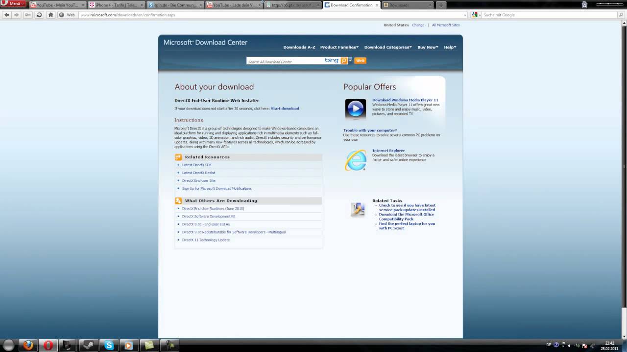627x352 pixels.
Task: Click Download Windows Media Player 11 link
Action: (x=405, y=100)
